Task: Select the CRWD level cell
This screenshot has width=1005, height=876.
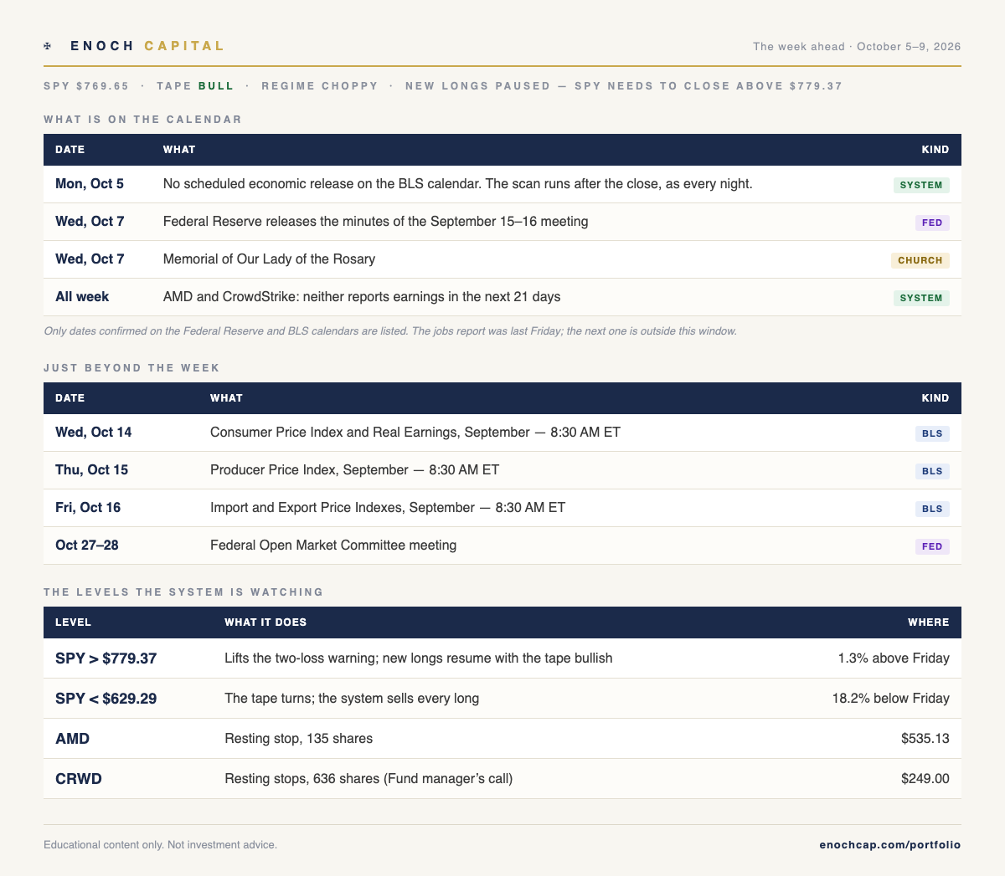Action: click(x=79, y=779)
